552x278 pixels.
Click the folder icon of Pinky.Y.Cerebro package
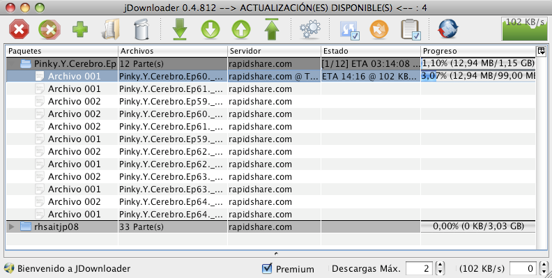tap(26, 63)
